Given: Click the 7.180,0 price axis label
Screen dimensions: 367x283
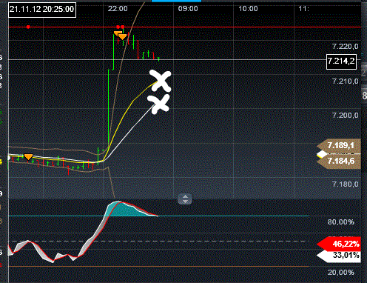Looking at the screenshot, I should [346, 184].
